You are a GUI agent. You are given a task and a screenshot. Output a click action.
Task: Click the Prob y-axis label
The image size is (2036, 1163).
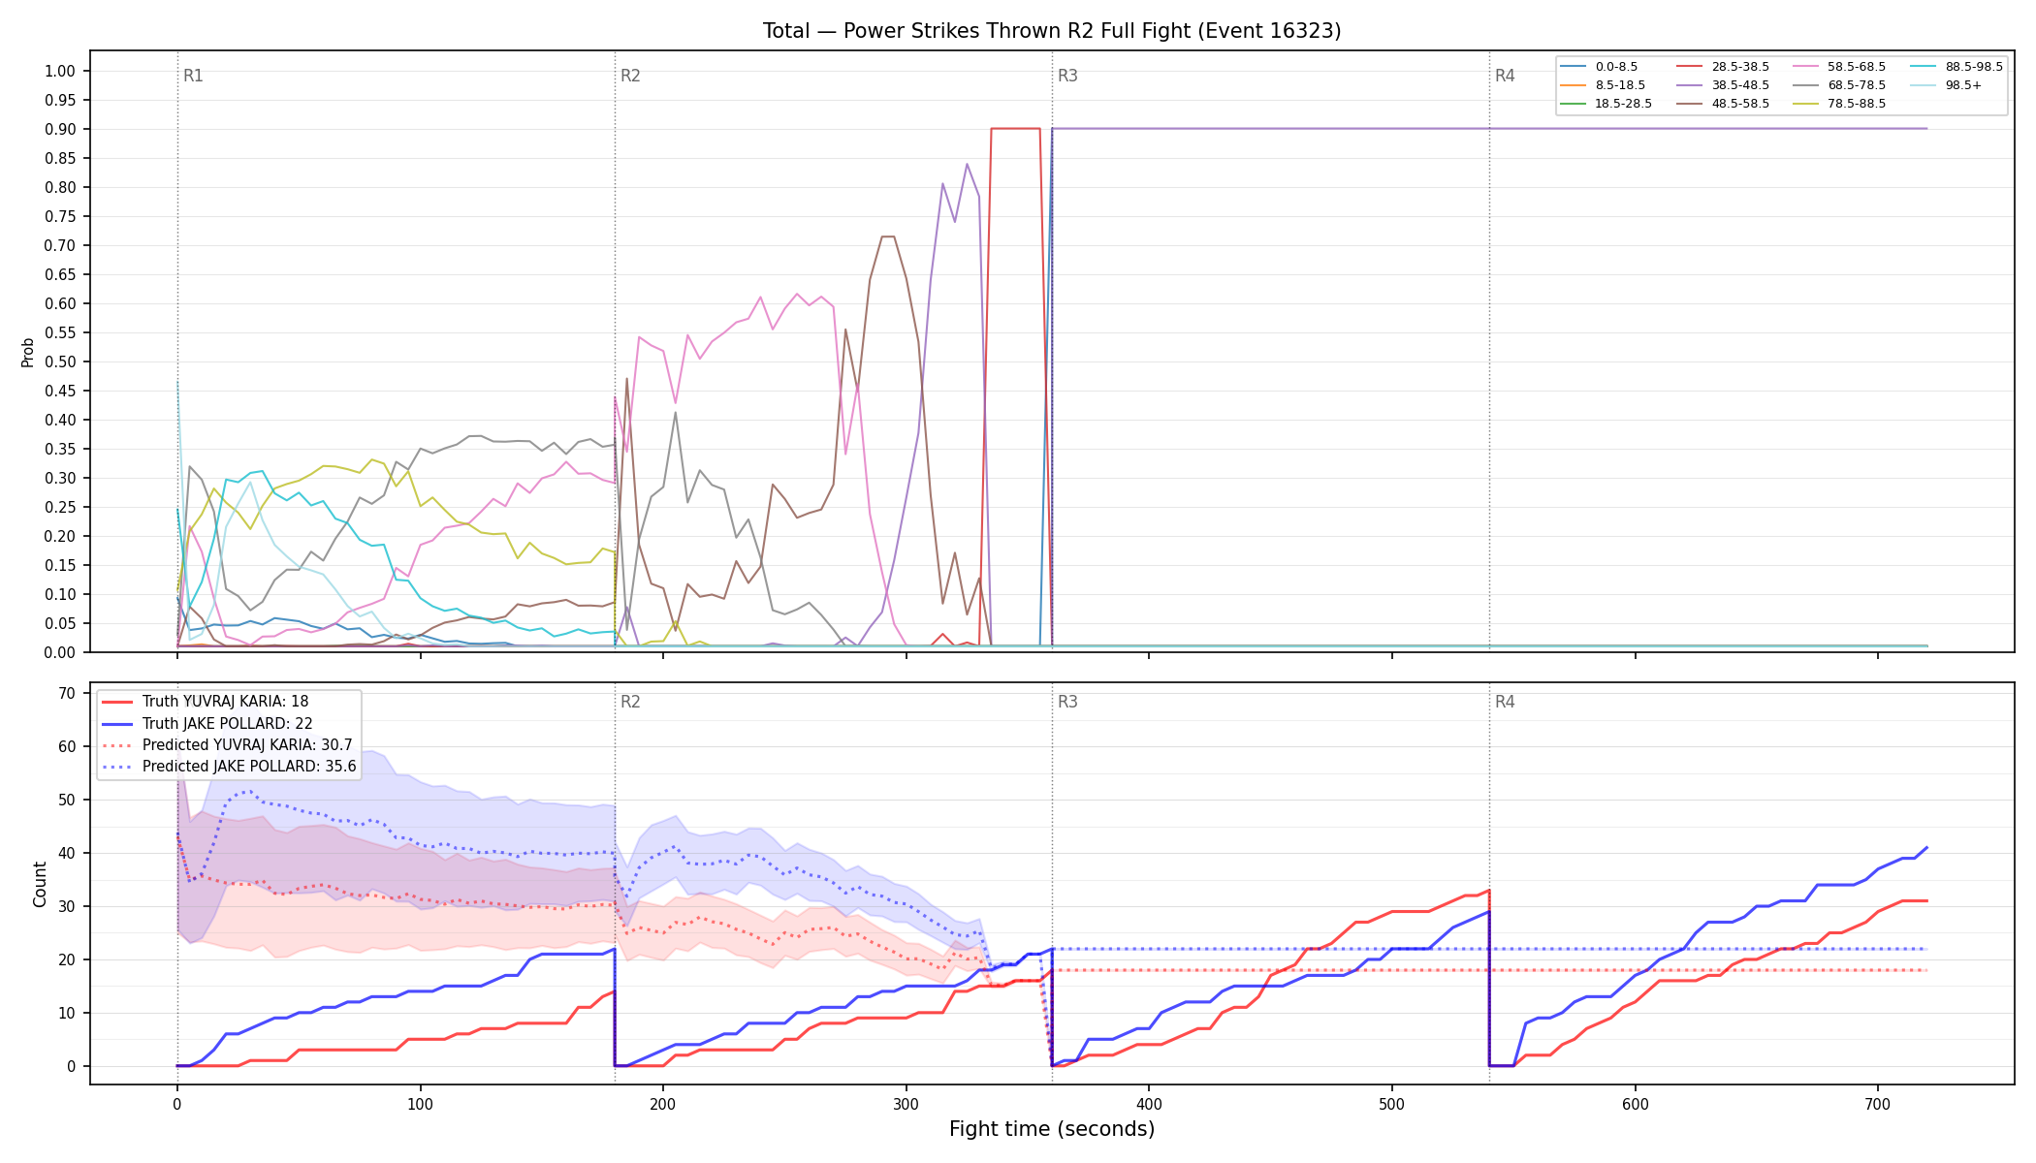pos(27,352)
